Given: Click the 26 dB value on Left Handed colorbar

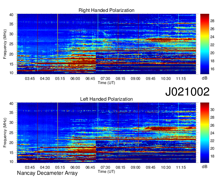Looking at the screenshot, I should click(212, 125).
